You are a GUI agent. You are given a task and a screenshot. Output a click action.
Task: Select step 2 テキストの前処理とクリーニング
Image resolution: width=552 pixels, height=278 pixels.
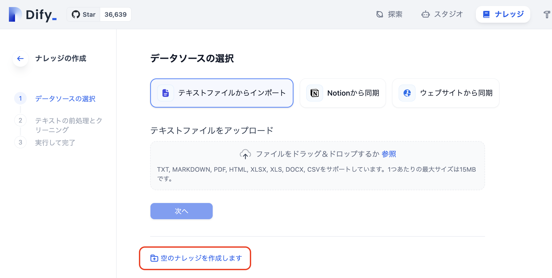click(x=68, y=125)
